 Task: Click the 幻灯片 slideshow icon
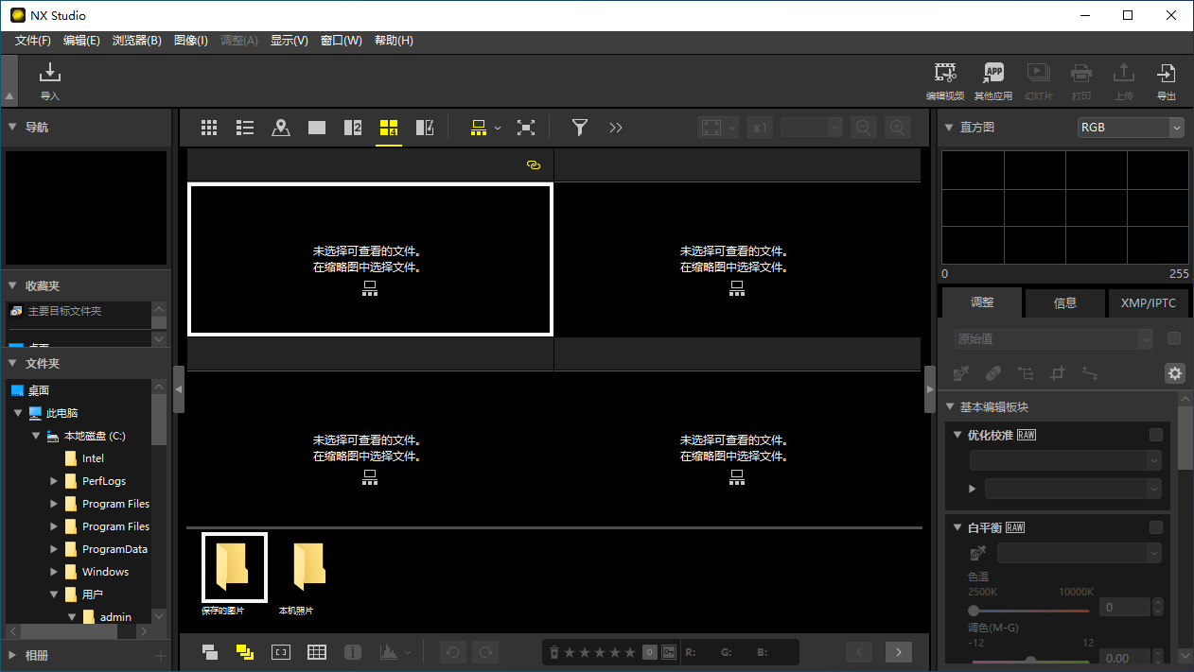point(1038,79)
